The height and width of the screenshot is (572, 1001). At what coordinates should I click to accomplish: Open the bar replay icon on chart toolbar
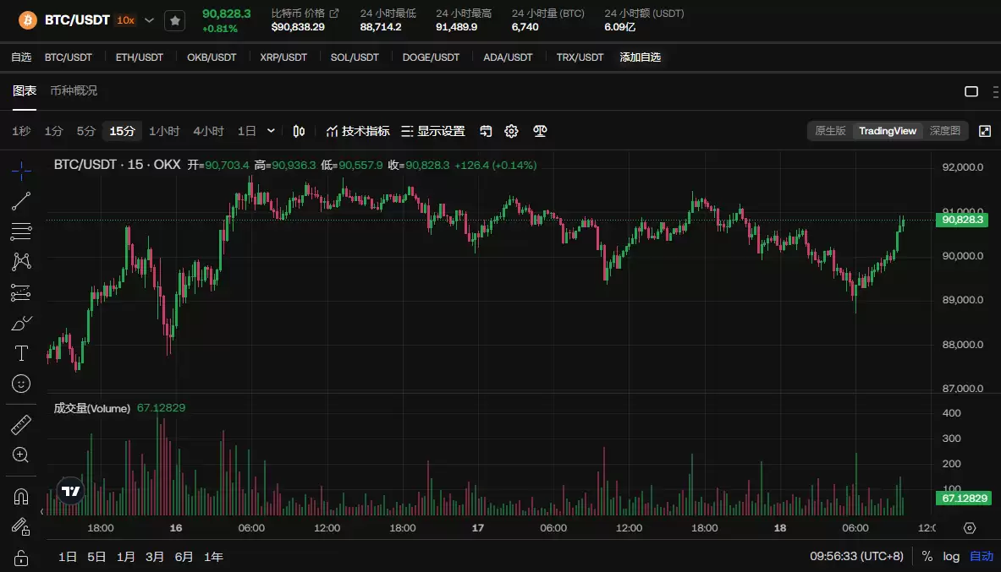(x=486, y=131)
